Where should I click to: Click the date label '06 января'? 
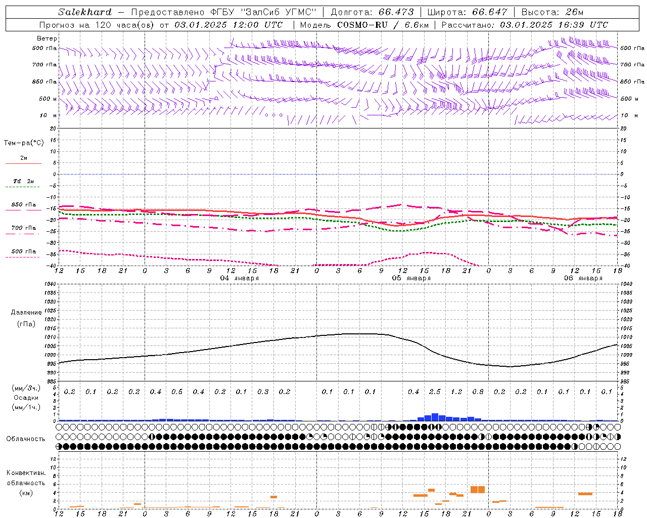tap(583, 278)
